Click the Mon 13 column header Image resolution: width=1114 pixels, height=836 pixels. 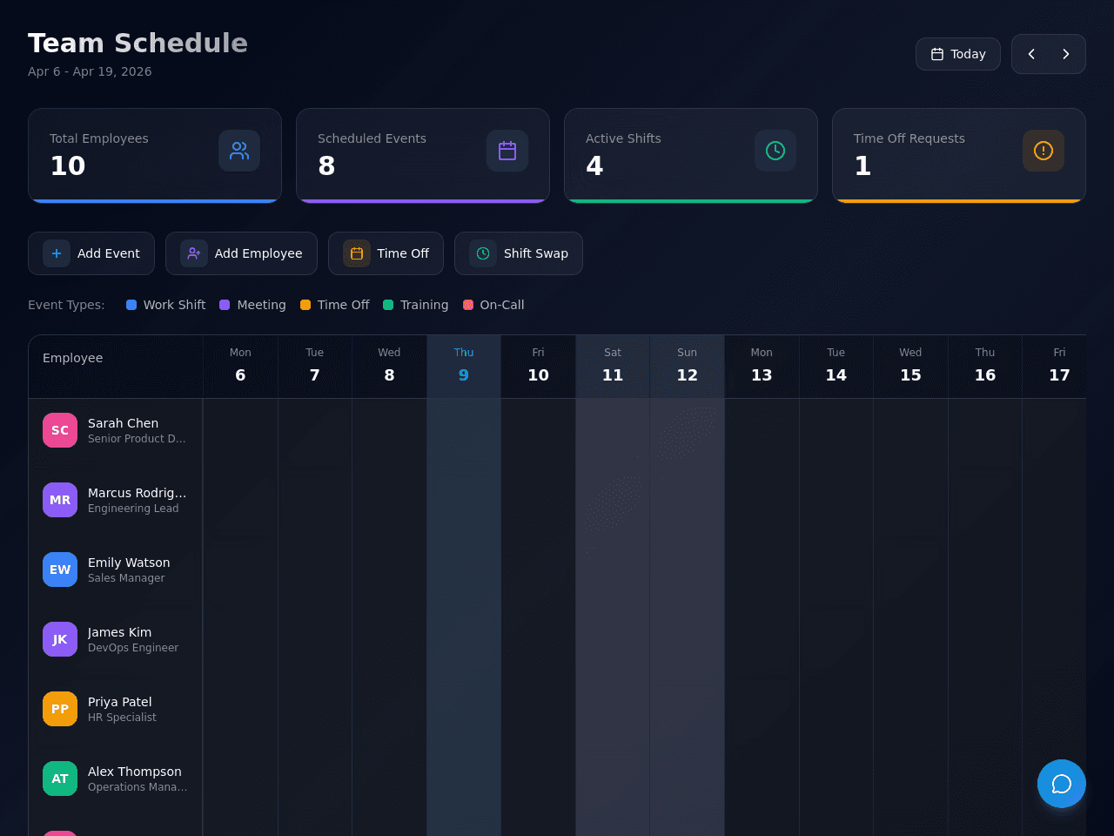point(762,367)
